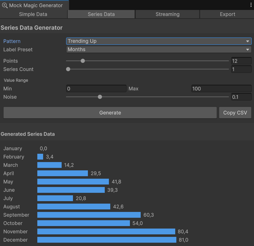The image size is (254, 246).
Task: Click the August bar
Action: pyautogui.click(x=74, y=207)
